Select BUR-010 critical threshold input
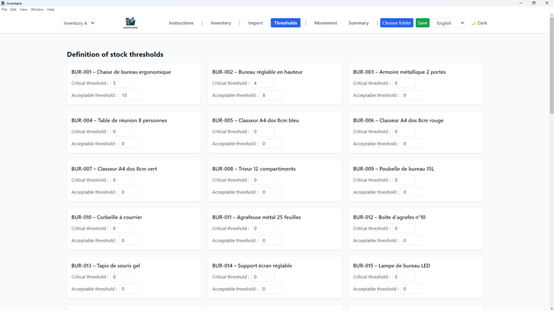 122,228
